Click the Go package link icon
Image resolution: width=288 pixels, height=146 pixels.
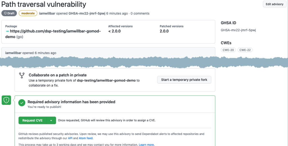(x=7, y=32)
